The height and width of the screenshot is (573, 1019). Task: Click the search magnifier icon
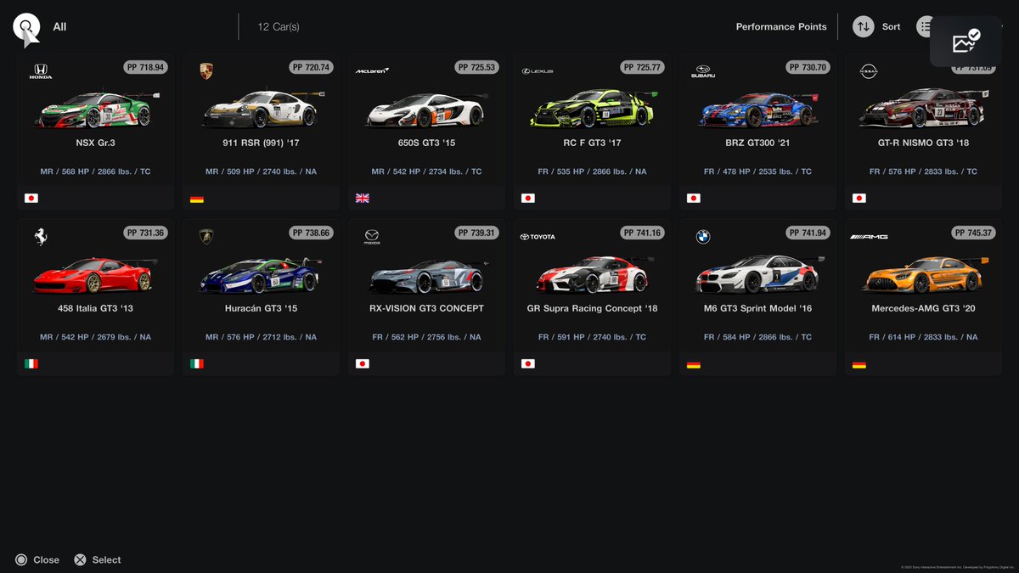25,26
